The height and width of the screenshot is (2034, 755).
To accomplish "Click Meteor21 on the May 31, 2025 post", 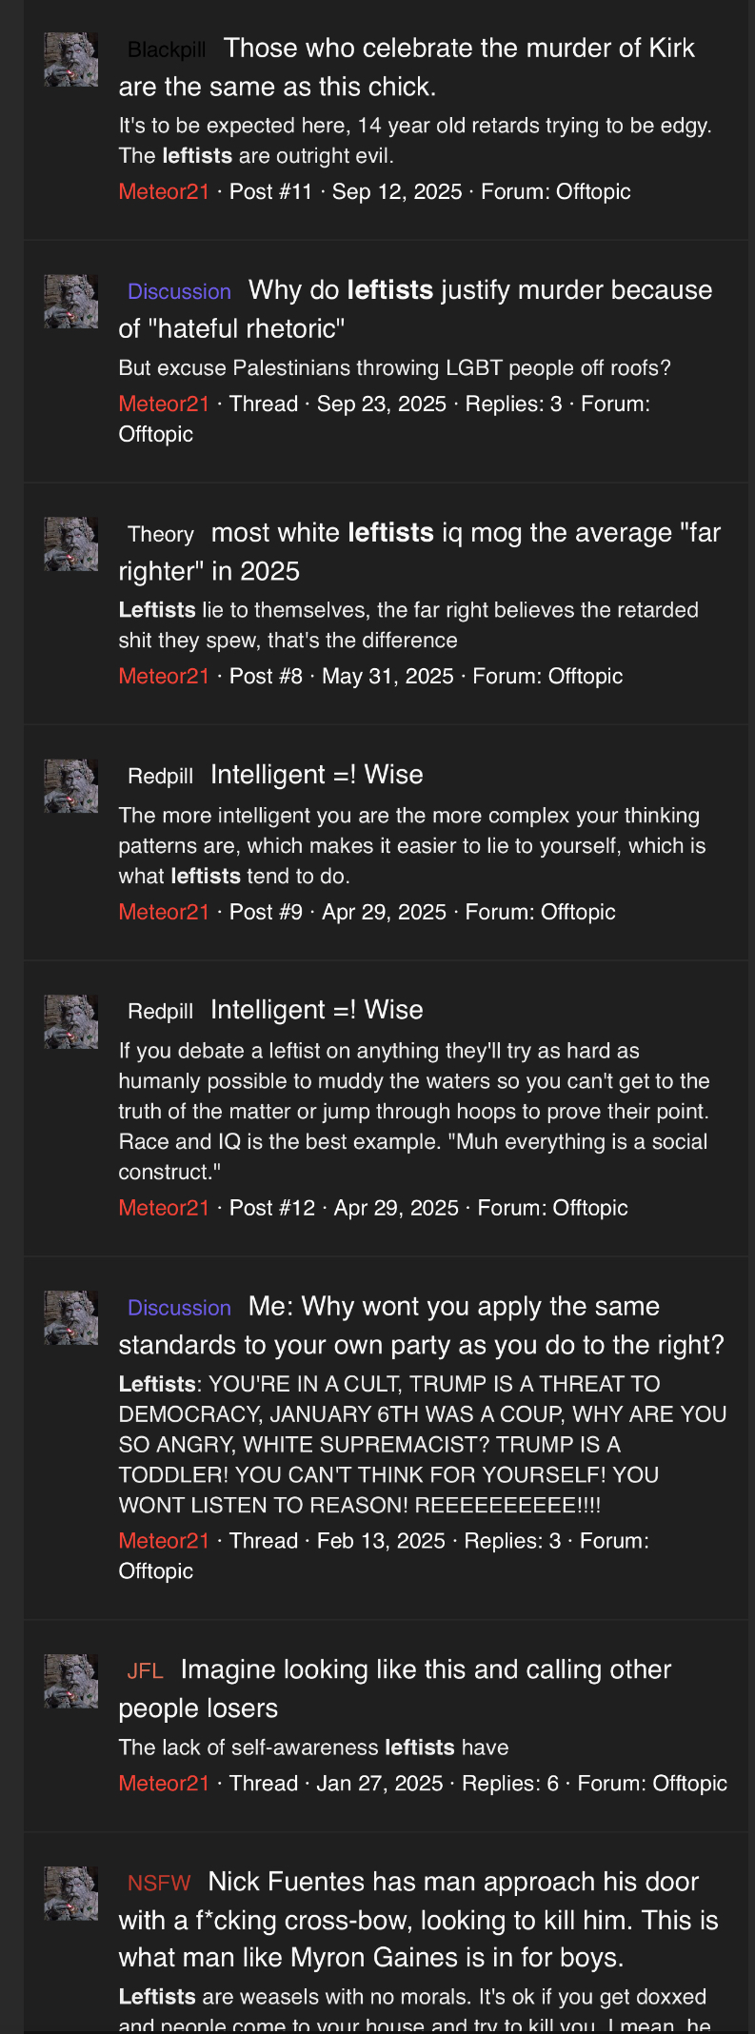I will [164, 676].
